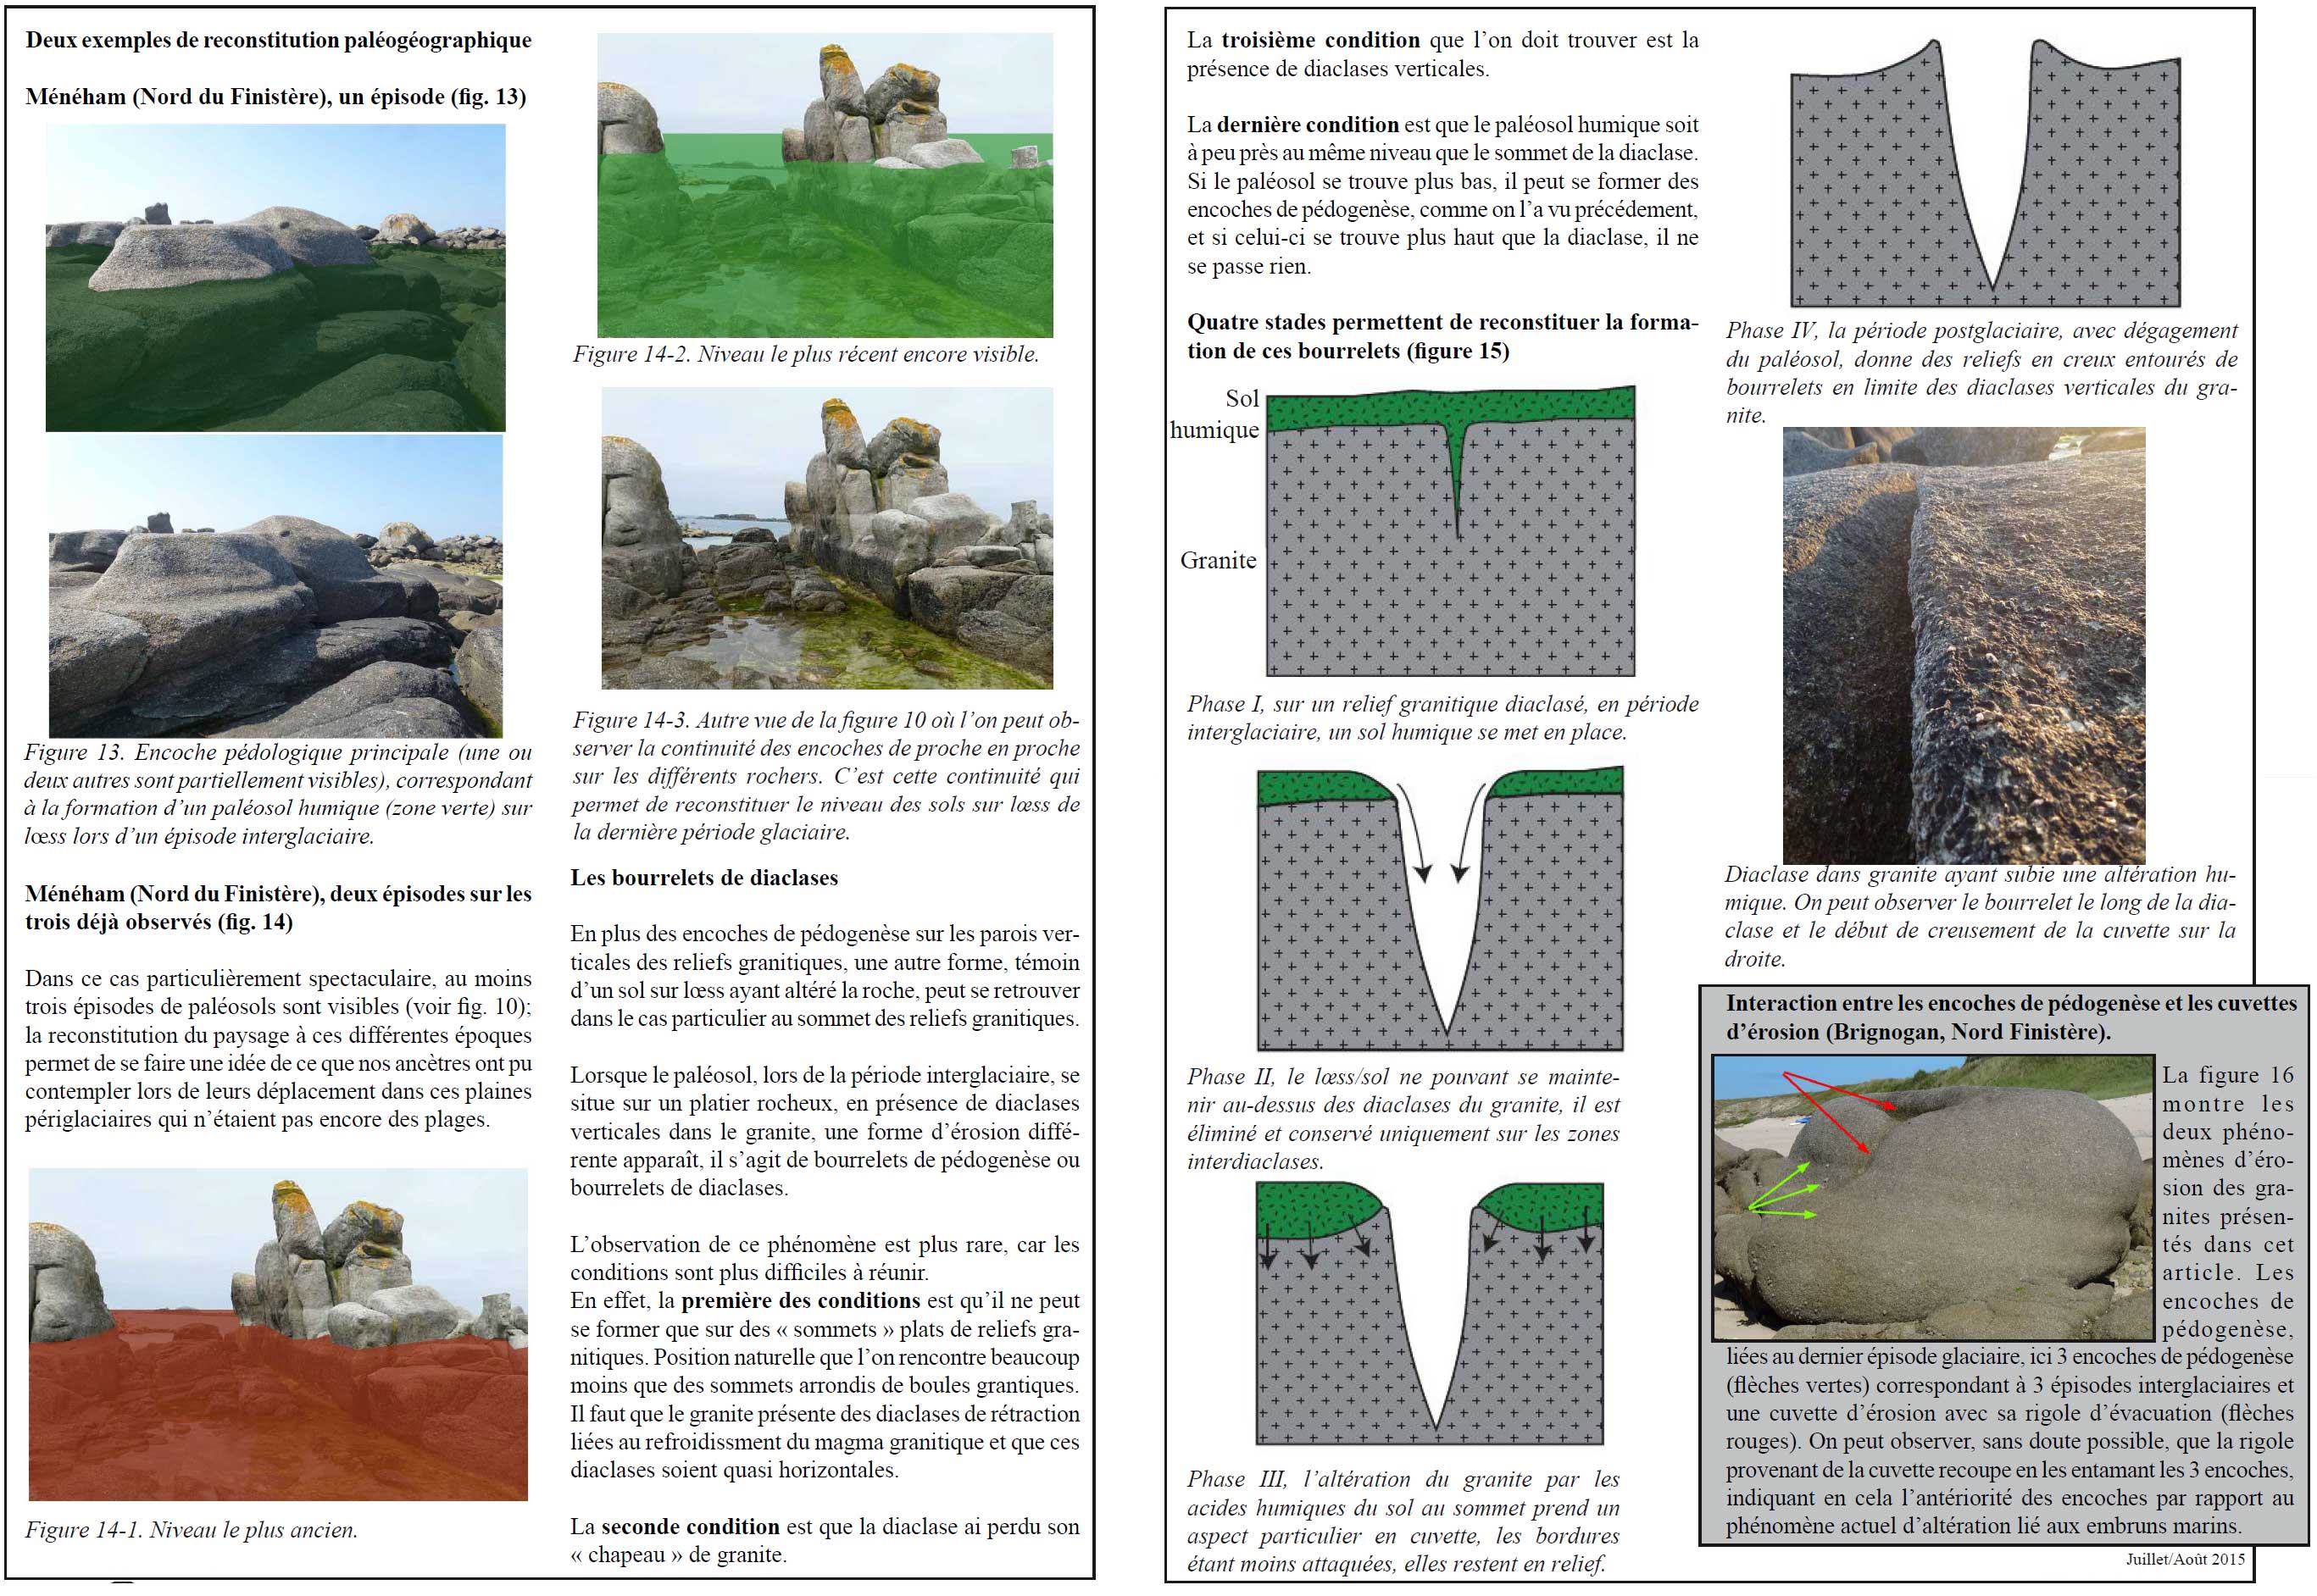Image resolution: width=2317 pixels, height=1596 pixels.
Task: Select boxed heading 'Interaction entre les encoches de pédogenèse'
Action: [2011, 1017]
